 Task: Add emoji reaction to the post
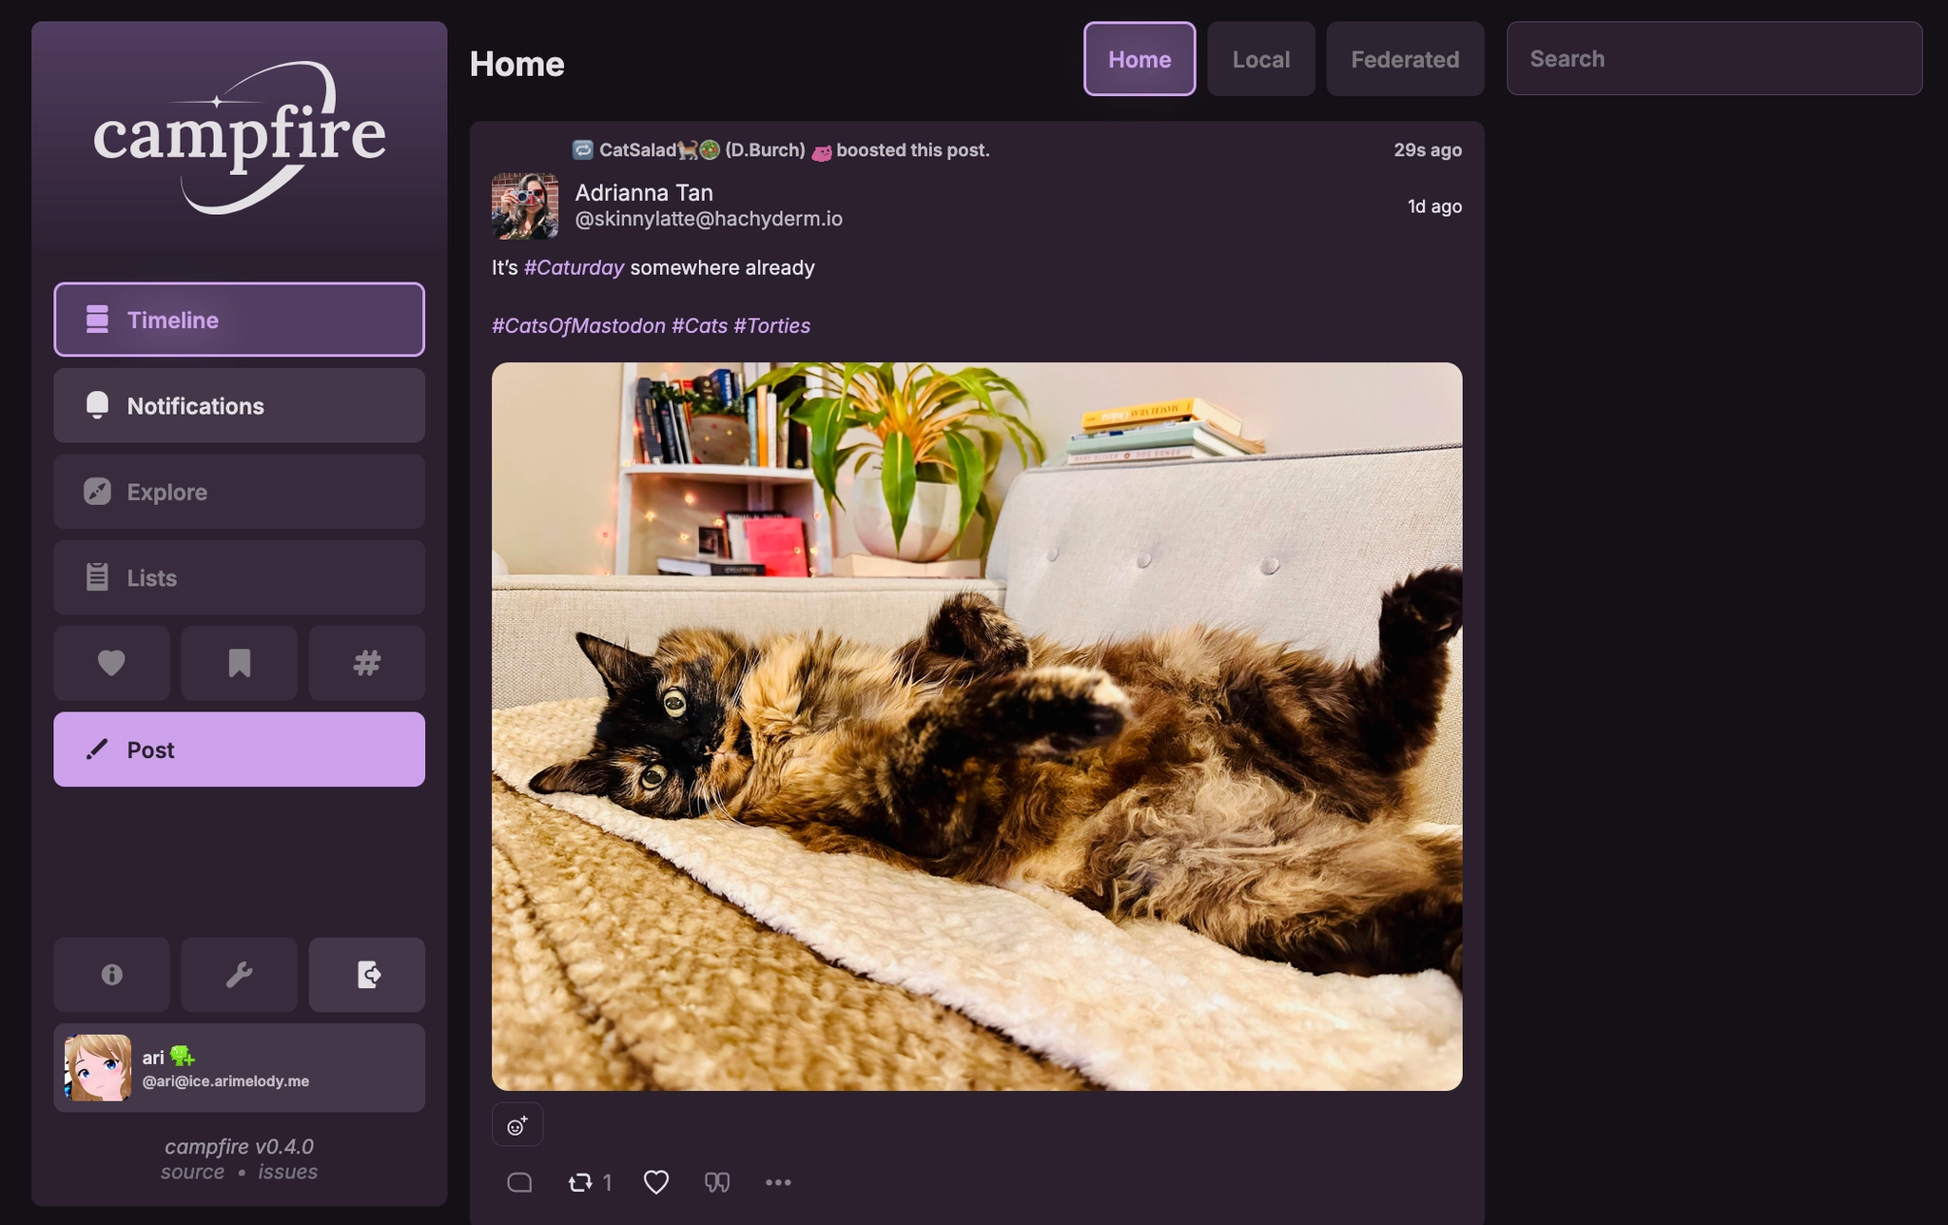pos(516,1125)
